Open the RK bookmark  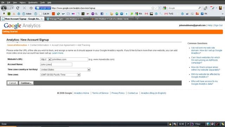point(204,14)
